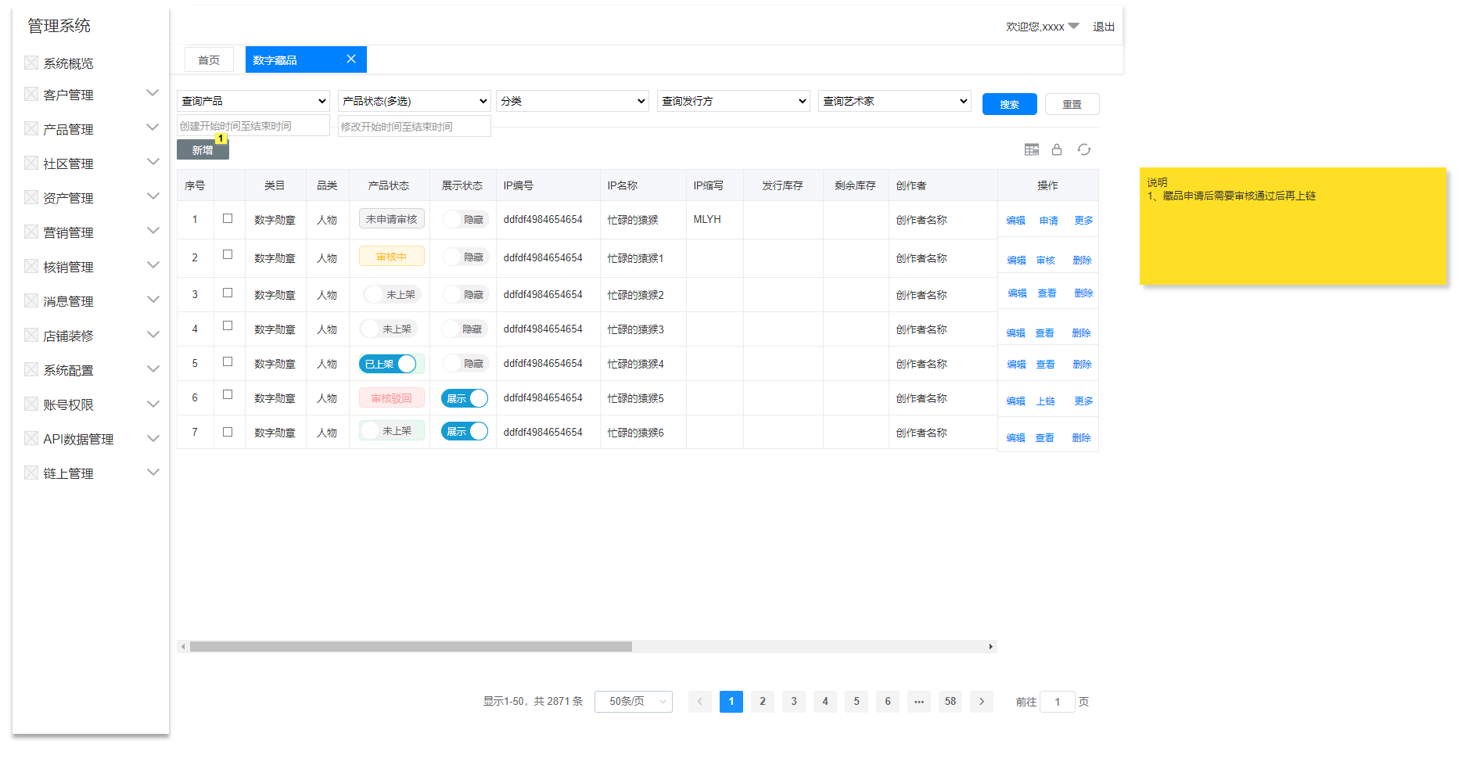Viewport: 1480px width, 780px height.
Task: Expand the 链上管理 menu chevron
Action: 153,472
